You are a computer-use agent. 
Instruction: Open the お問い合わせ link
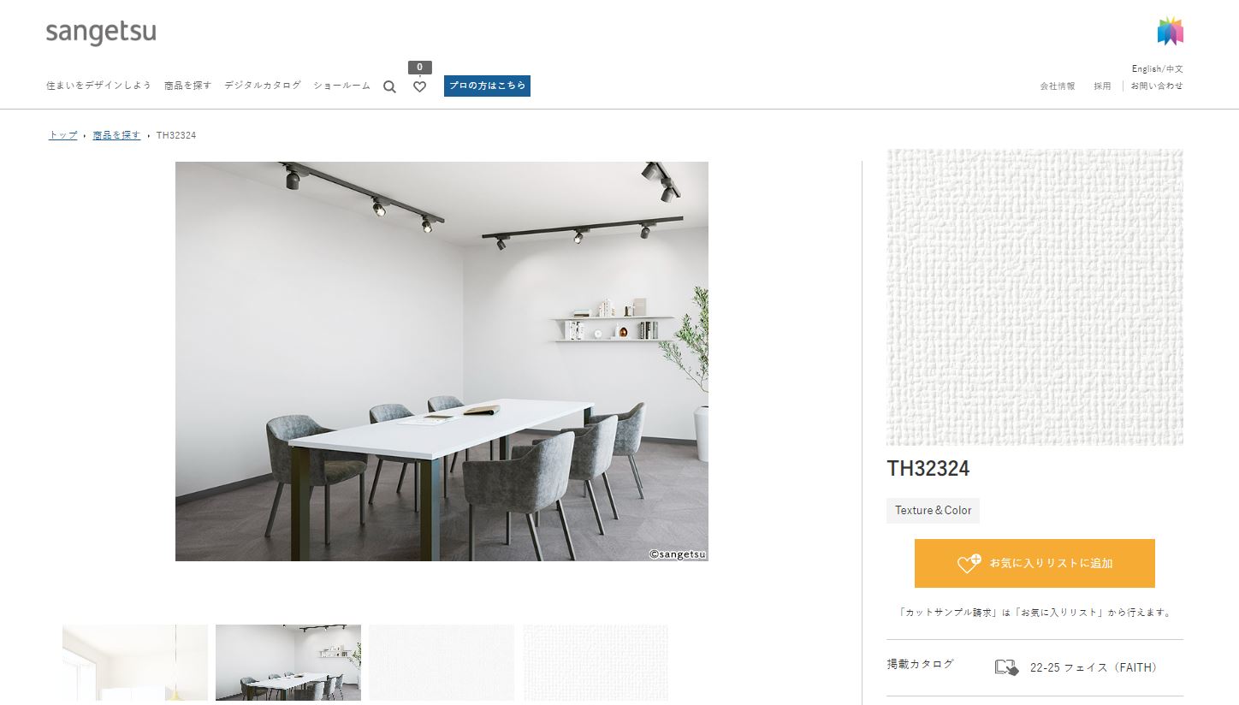point(1157,86)
